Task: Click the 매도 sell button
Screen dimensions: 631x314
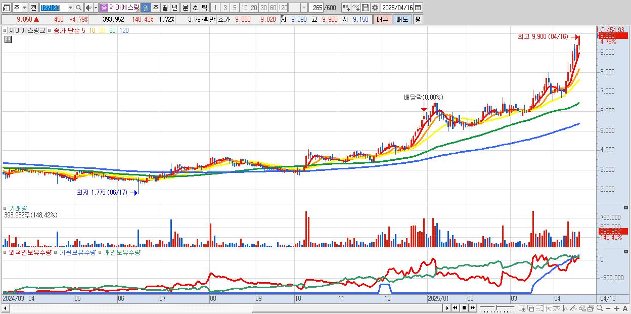Action: (x=402, y=19)
